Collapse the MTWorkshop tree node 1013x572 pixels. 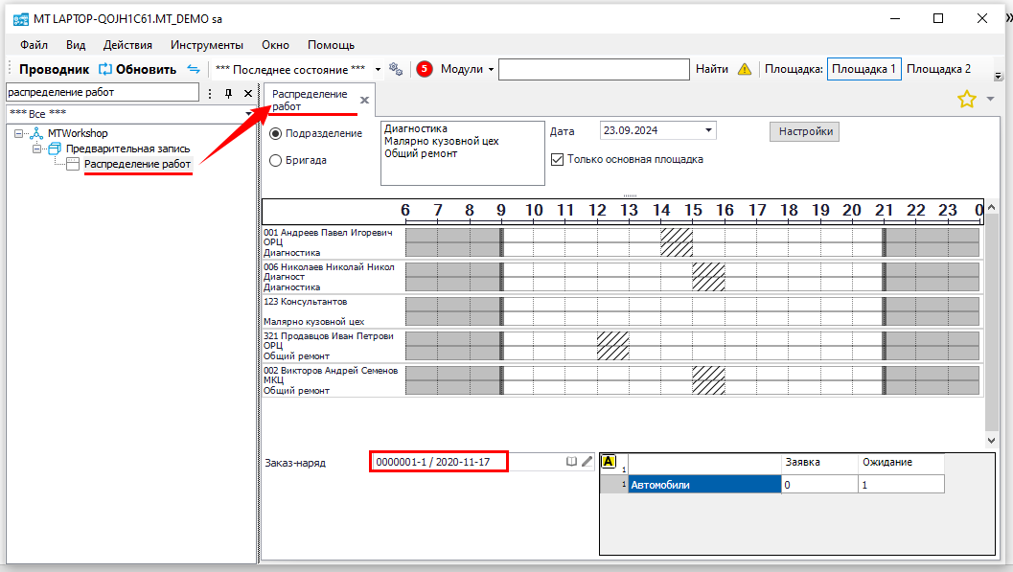point(20,133)
